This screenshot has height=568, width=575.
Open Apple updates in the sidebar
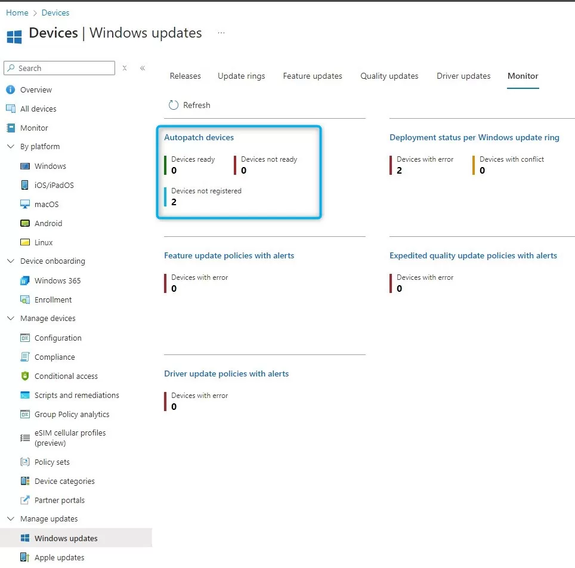[x=60, y=557]
